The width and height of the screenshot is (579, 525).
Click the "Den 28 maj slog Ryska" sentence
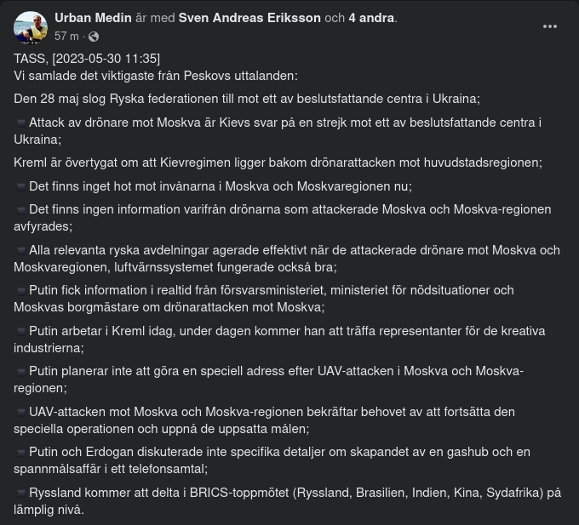[247, 99]
